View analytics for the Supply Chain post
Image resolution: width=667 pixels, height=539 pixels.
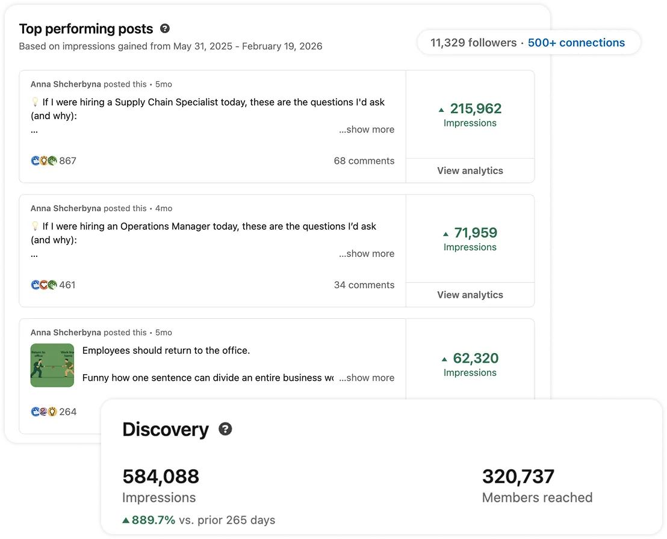470,170
